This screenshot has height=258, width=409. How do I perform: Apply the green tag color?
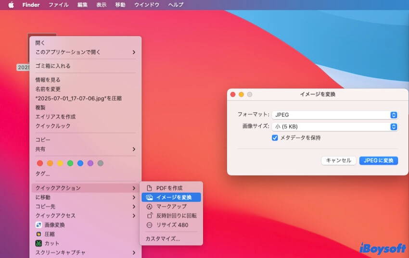click(x=70, y=163)
